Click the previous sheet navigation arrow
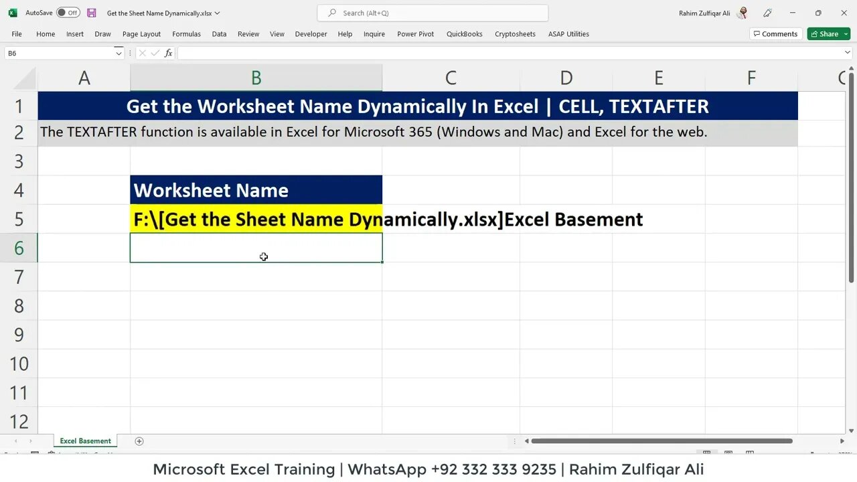The width and height of the screenshot is (857, 482). [x=16, y=441]
